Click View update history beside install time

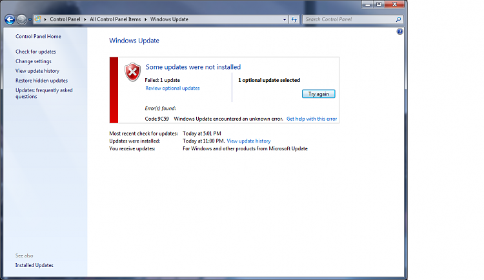coord(249,141)
